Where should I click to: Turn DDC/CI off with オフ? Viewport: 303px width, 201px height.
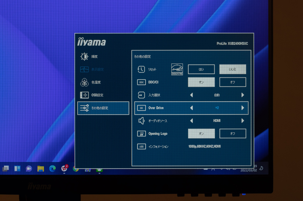pos(233,82)
